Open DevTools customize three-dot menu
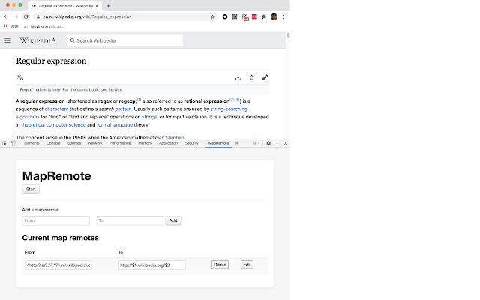 pos(277,143)
